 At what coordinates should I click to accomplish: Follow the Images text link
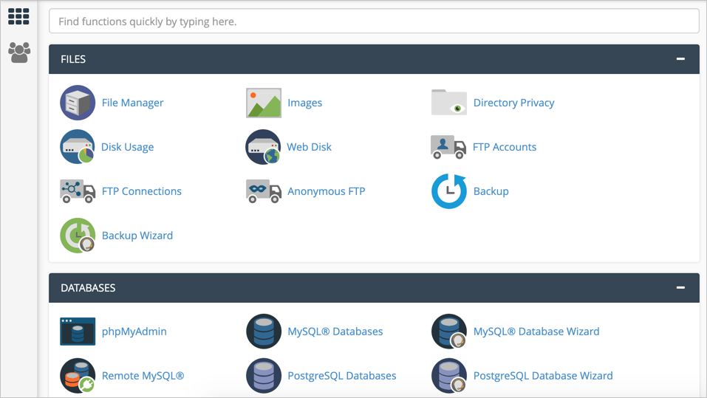coord(305,103)
